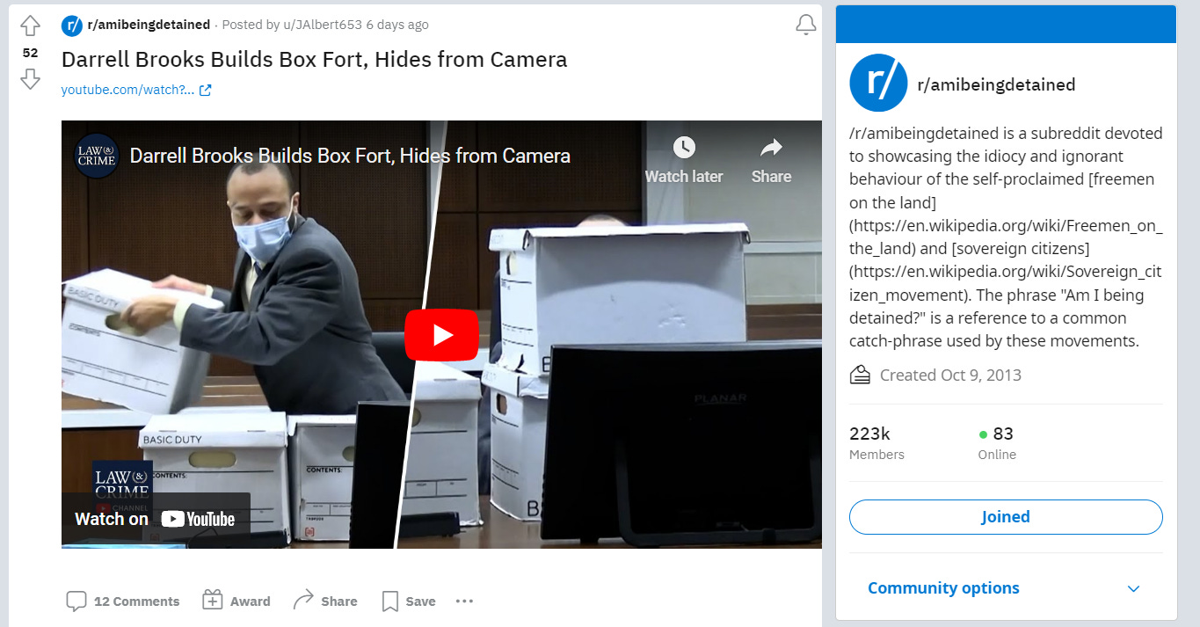Click the YouTube Share arrow icon
Image resolution: width=1200 pixels, height=627 pixels.
pos(771,147)
